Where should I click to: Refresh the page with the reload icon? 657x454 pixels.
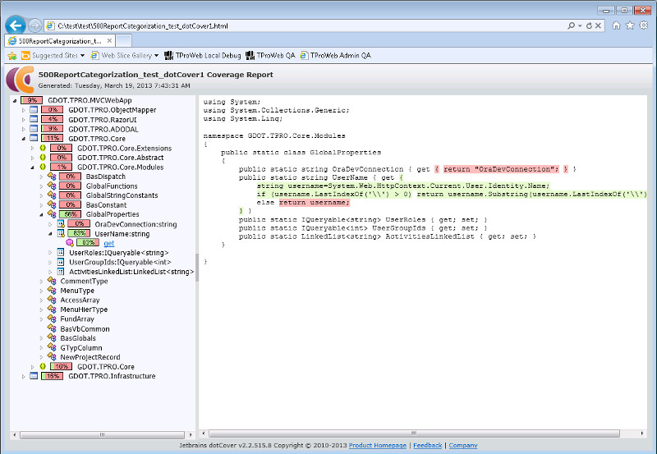(589, 26)
